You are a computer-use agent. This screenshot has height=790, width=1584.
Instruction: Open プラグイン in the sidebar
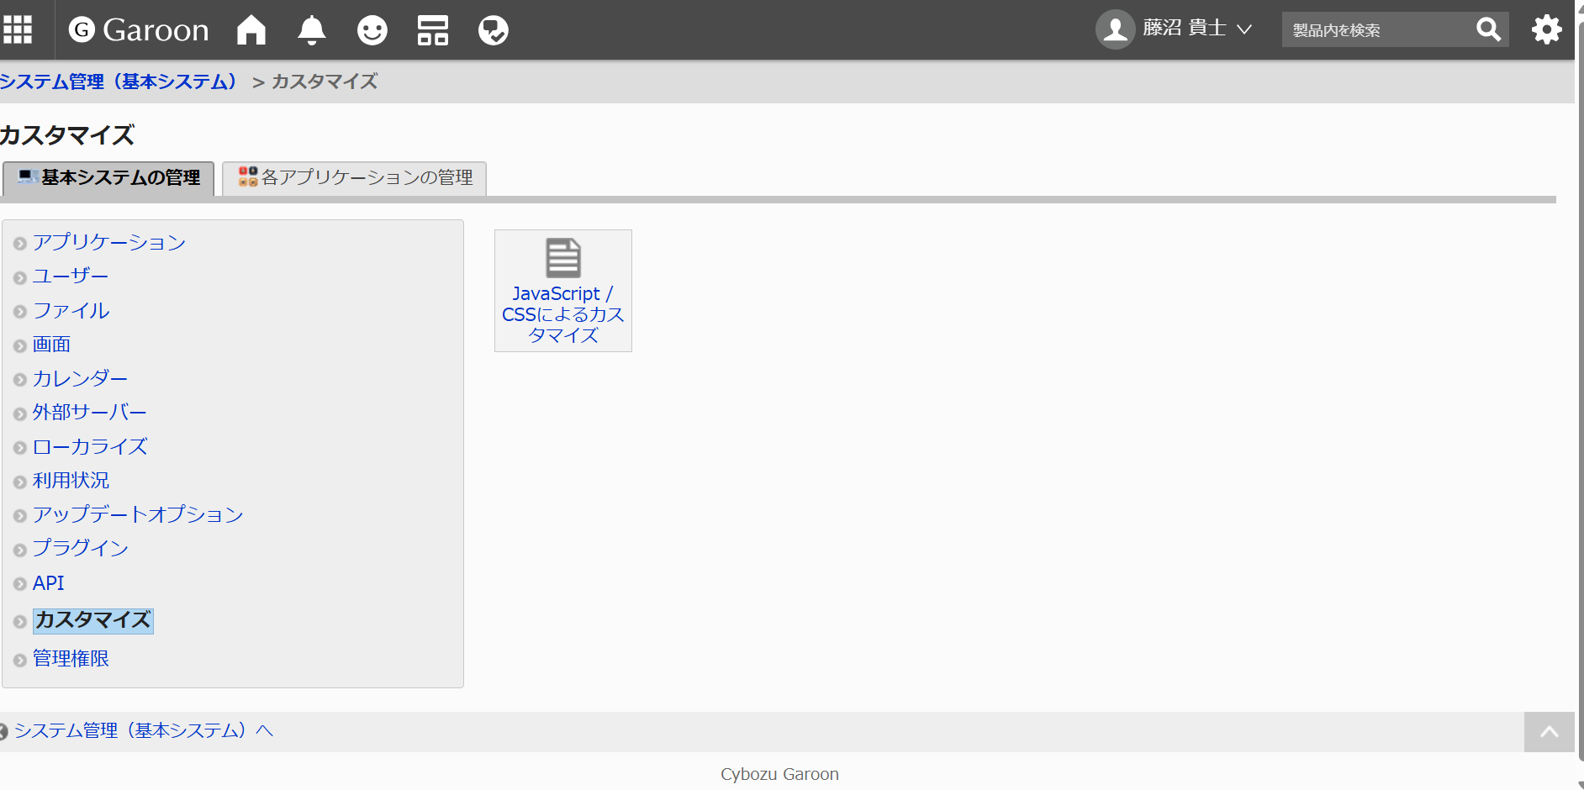81,548
